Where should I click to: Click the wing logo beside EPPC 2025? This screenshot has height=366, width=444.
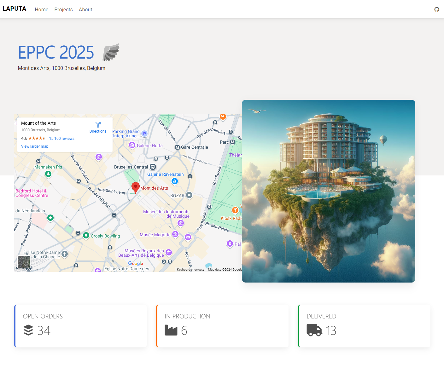click(111, 52)
